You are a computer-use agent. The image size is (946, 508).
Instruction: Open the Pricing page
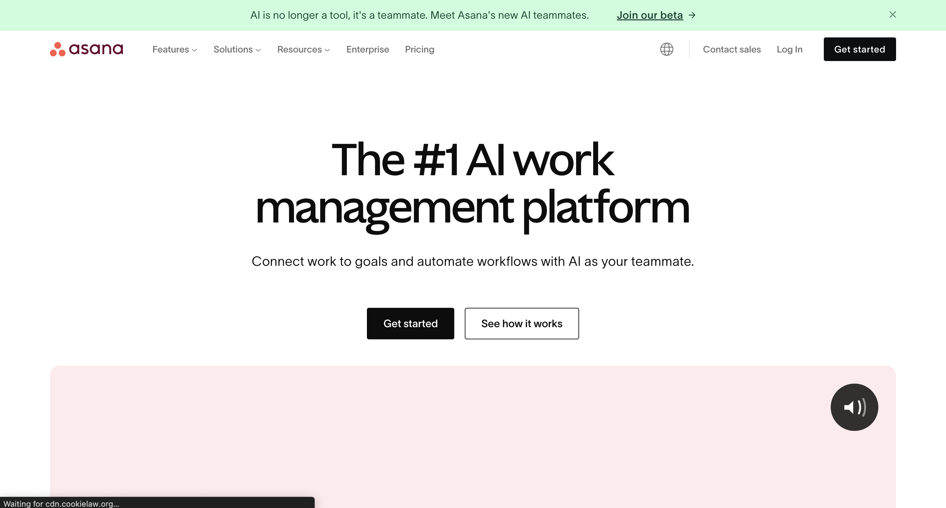pyautogui.click(x=419, y=49)
